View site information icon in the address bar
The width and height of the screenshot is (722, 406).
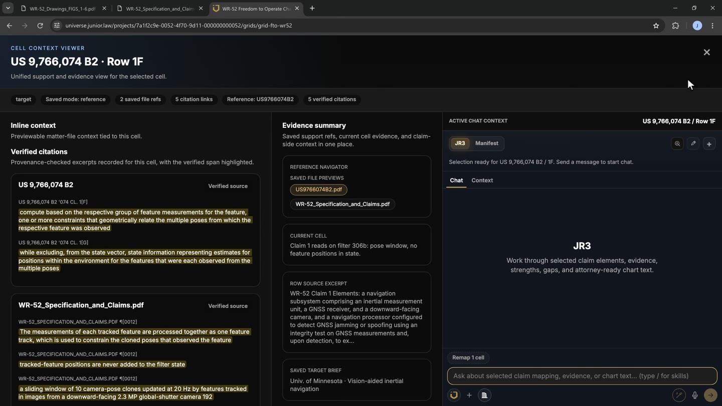click(x=57, y=26)
